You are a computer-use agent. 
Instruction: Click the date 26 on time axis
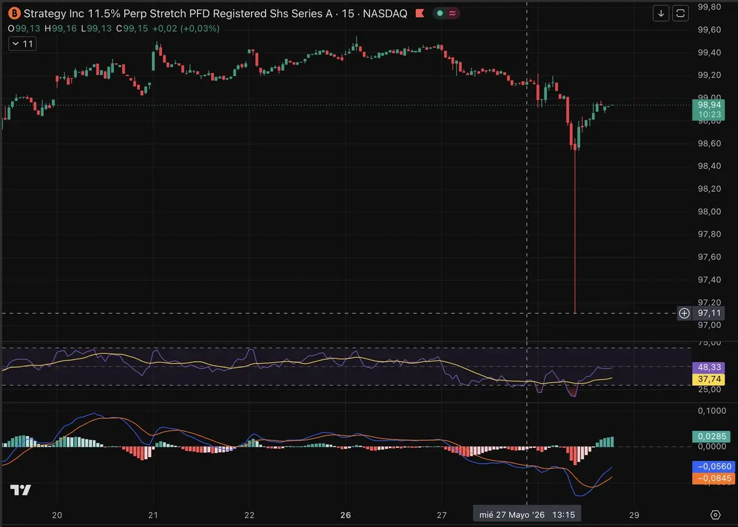[346, 515]
